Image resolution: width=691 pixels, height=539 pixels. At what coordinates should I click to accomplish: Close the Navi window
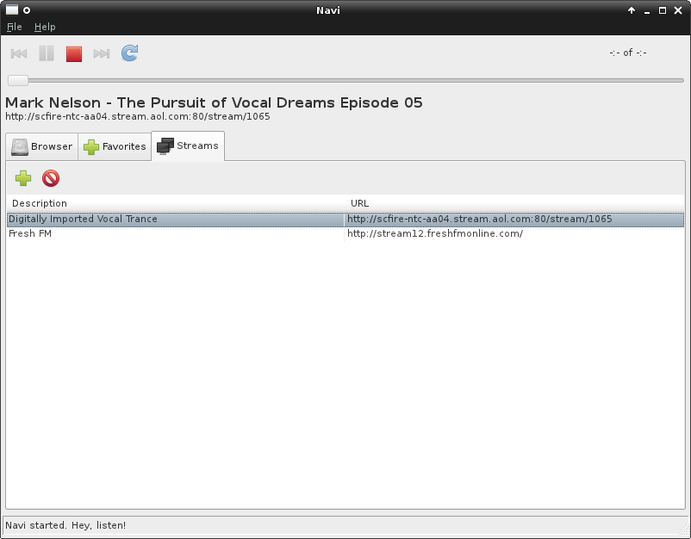678,10
